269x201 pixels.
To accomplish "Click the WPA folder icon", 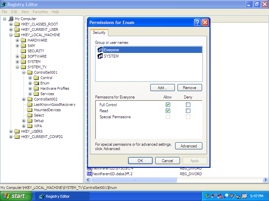I will [x=30, y=126].
